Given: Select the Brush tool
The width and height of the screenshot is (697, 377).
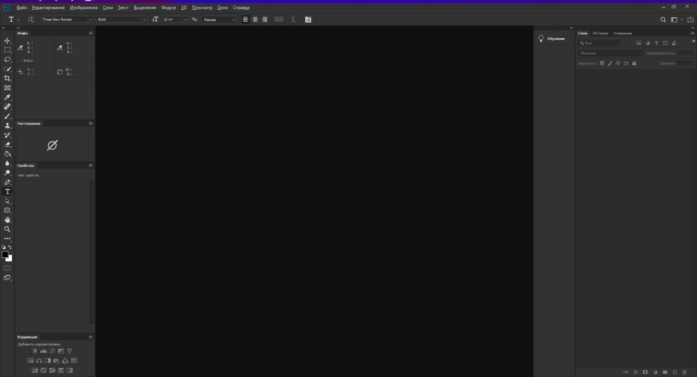Looking at the screenshot, I should click(7, 116).
